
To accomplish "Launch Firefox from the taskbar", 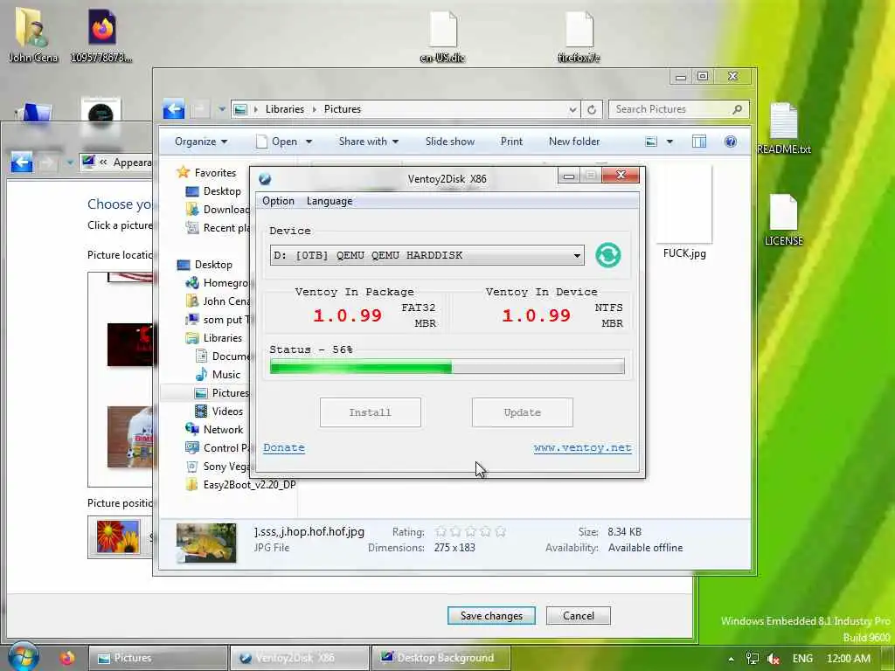I will pos(67,658).
